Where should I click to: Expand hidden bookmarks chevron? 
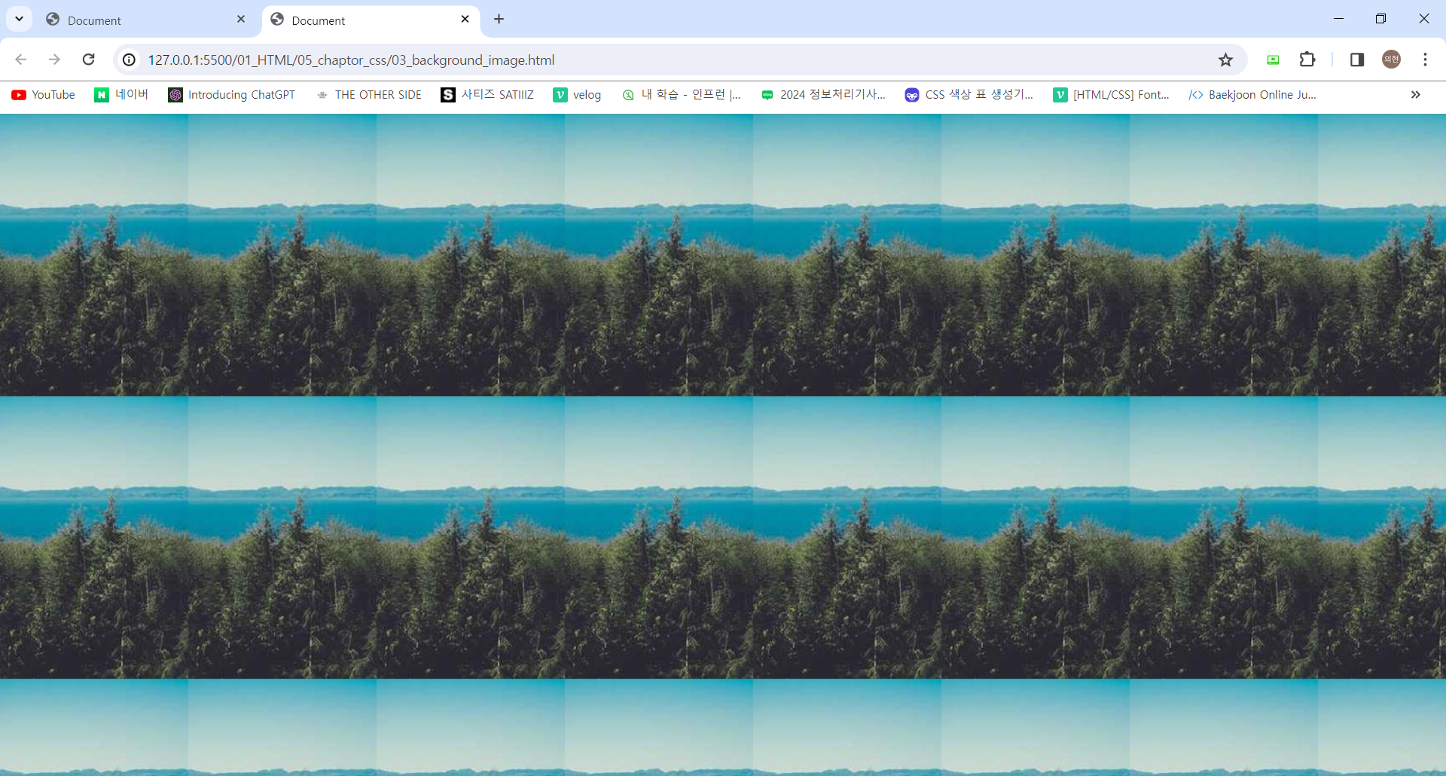pyautogui.click(x=1416, y=95)
